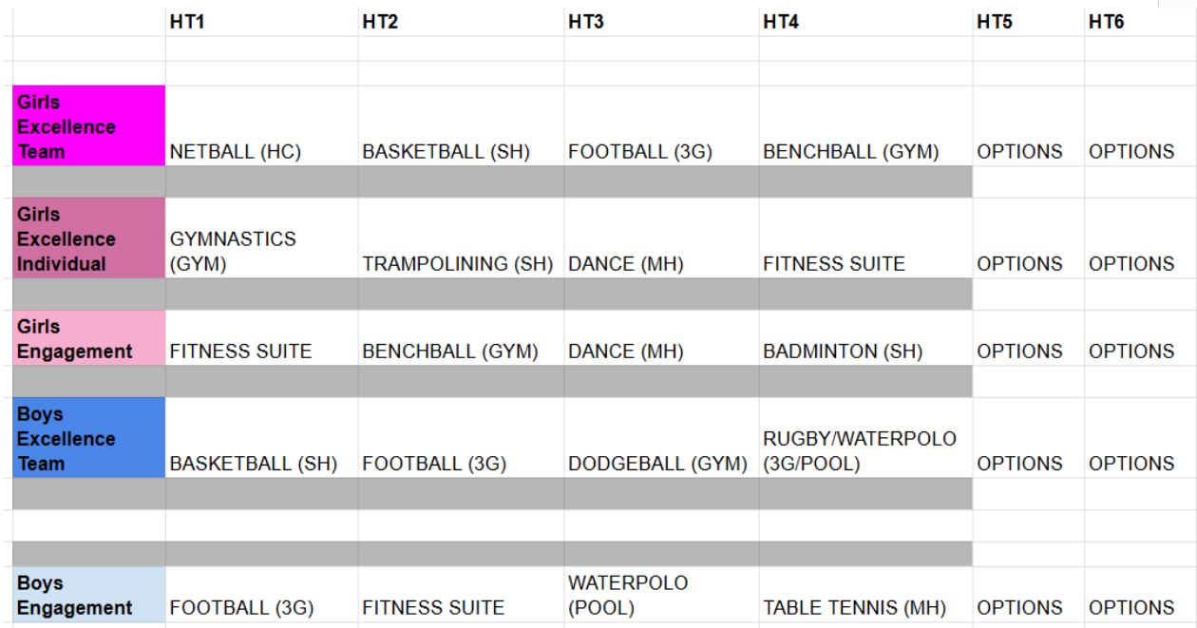Click the magenta Girls Excellence Team cell

89,126
